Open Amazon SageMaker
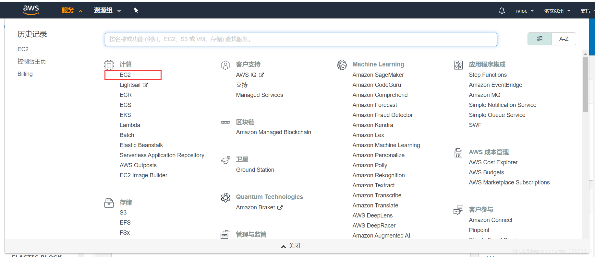Image resolution: width=595 pixels, height=257 pixels. coord(378,75)
